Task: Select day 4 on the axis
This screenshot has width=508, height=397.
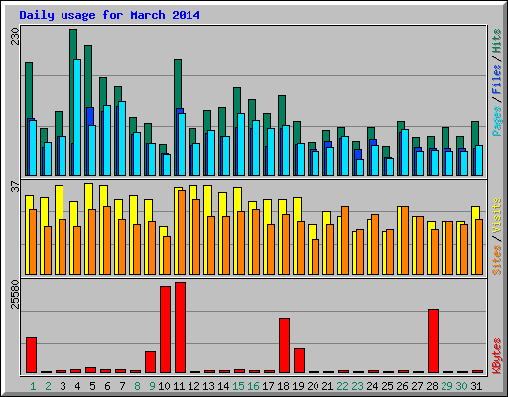Action: pos(77,386)
